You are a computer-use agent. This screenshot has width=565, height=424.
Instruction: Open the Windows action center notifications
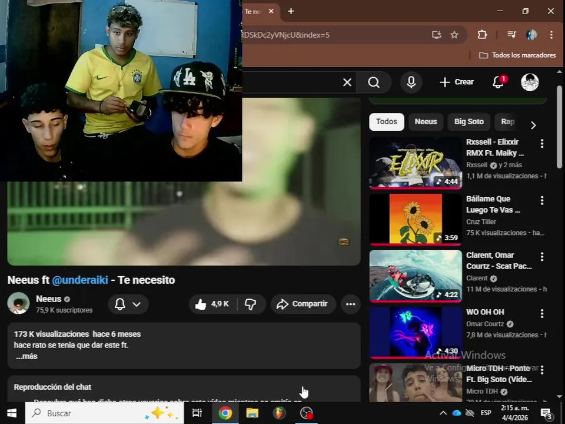point(547,414)
